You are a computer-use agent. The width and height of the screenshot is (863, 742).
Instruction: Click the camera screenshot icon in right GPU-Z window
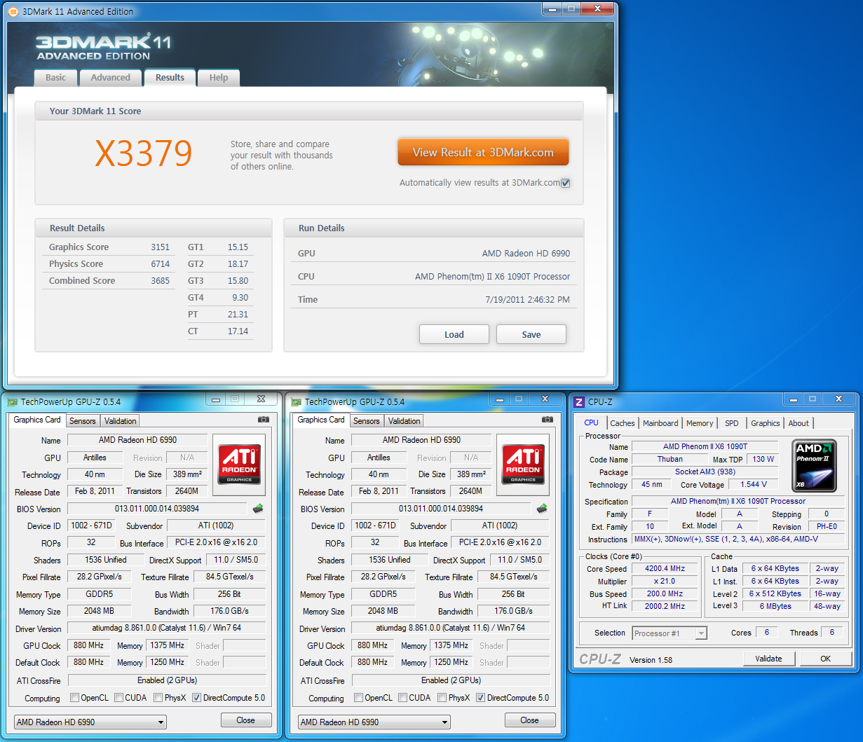[x=547, y=420]
